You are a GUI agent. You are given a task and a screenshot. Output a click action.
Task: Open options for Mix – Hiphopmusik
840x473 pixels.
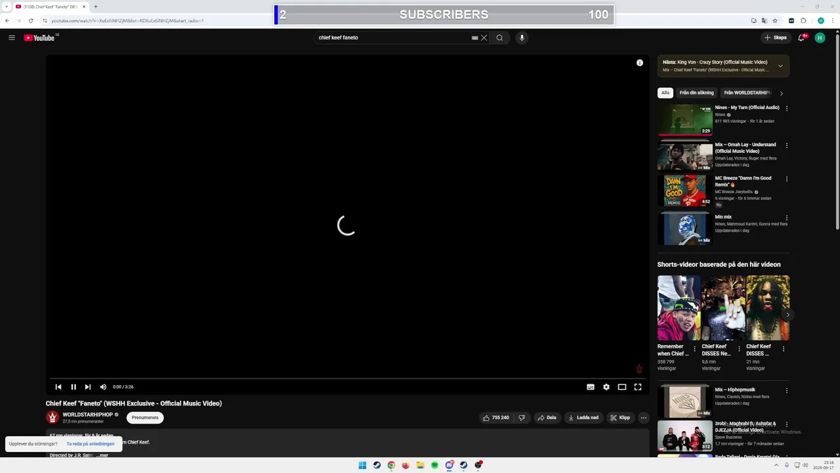click(x=787, y=390)
